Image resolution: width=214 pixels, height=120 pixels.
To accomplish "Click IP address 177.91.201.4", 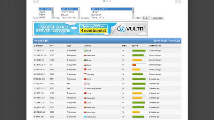I will [39, 51].
